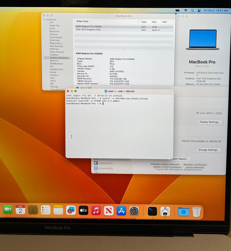Screen dimensions: 231x251
Task: Open Notes app in the Dock
Action: (x=58, y=210)
